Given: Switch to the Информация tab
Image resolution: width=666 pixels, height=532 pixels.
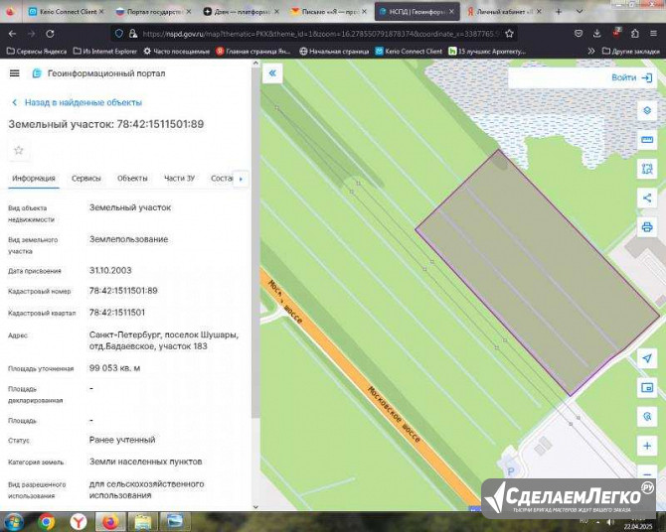Looking at the screenshot, I should click(x=34, y=179).
